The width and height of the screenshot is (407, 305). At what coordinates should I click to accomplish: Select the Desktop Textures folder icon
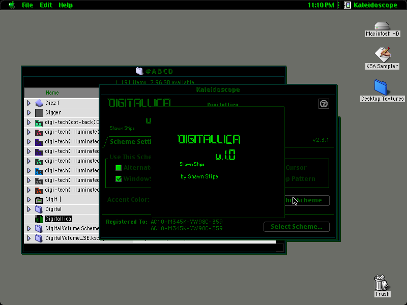click(381, 87)
